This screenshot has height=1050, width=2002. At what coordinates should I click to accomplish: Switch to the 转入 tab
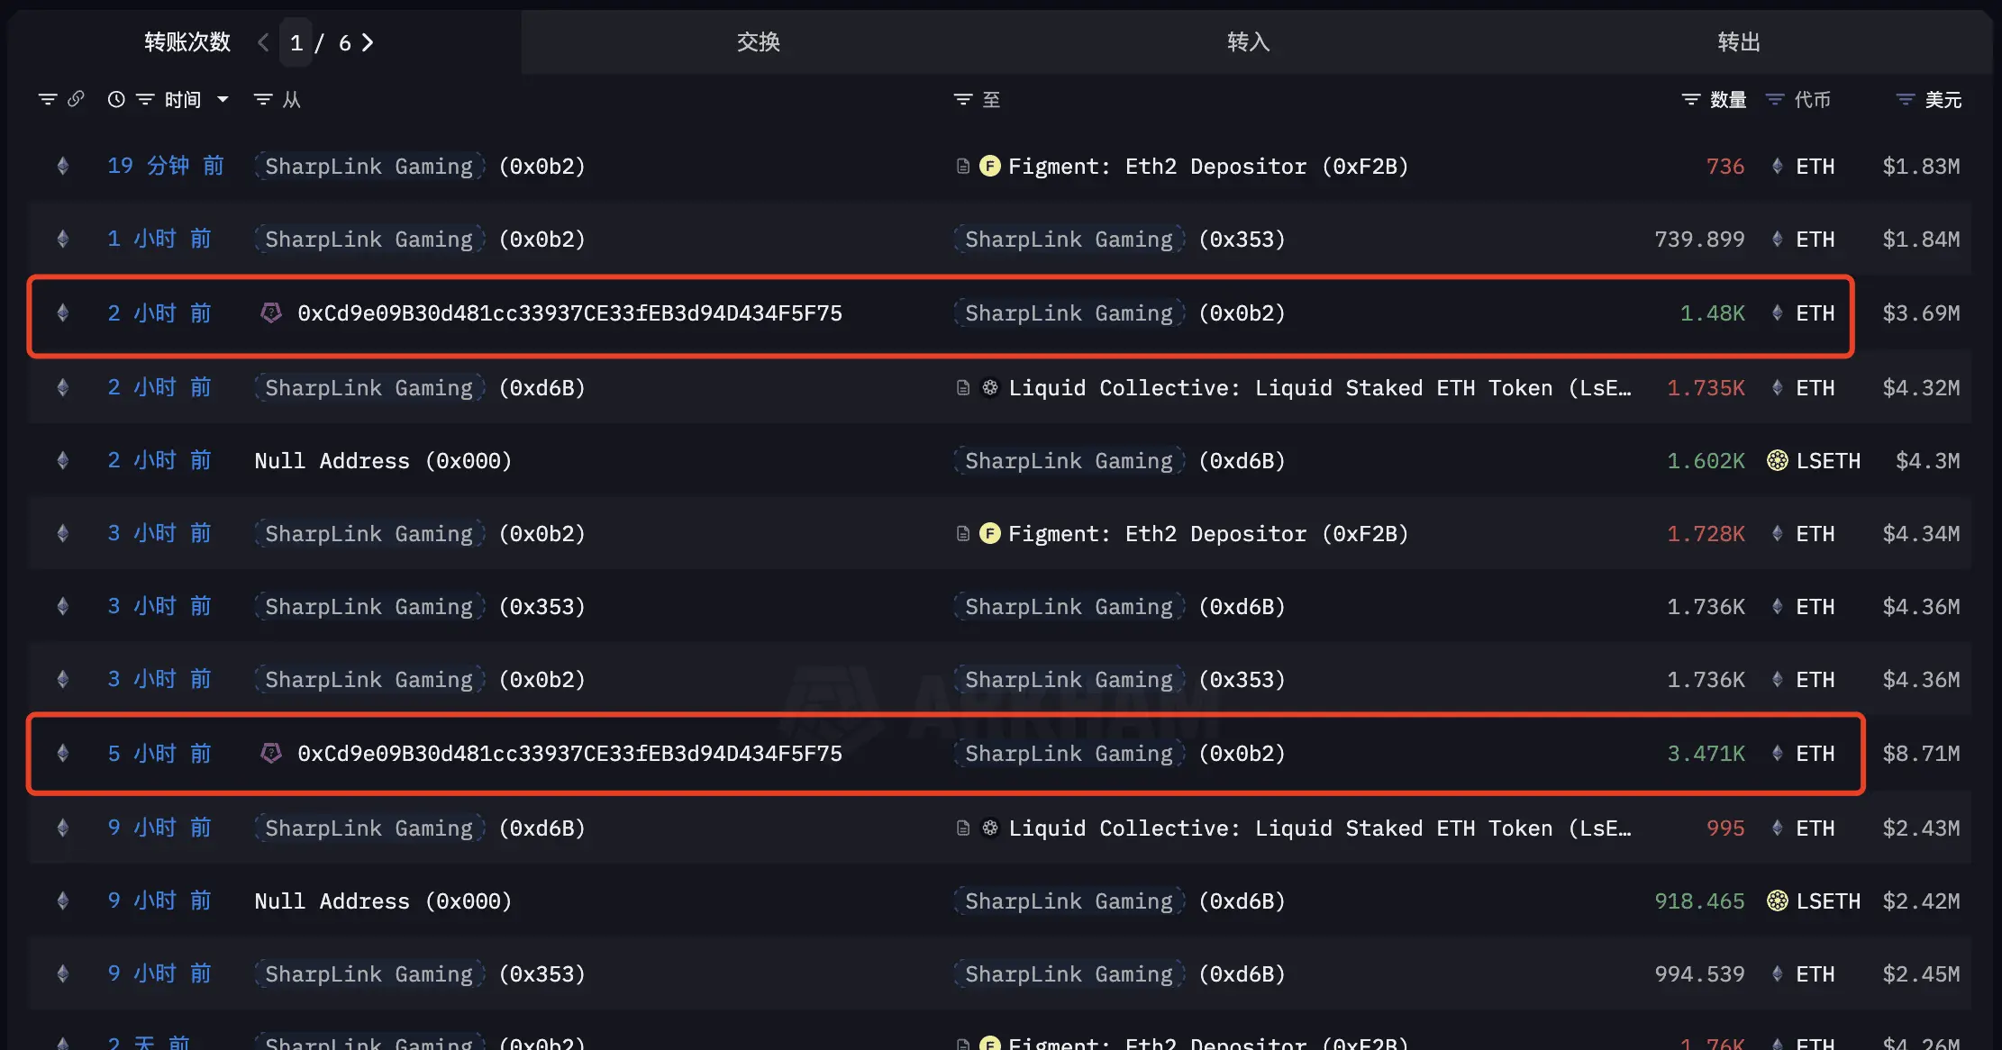tap(1249, 42)
